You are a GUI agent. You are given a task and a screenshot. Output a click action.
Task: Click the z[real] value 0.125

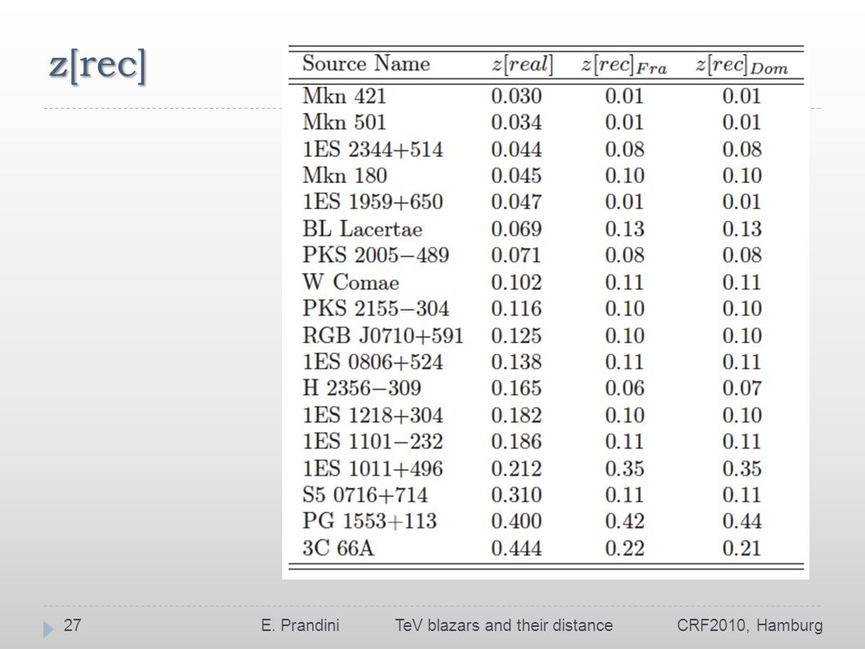(x=517, y=336)
